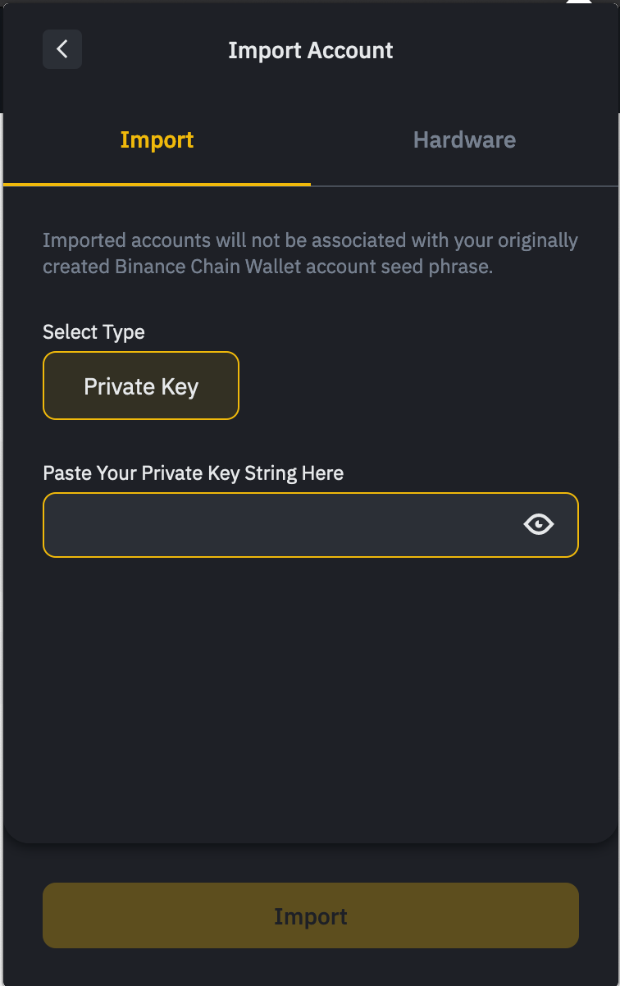
Task: Select the Import tab
Action: (157, 139)
